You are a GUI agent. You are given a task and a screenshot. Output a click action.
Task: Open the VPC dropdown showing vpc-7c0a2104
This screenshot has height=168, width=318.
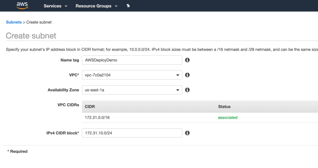pyautogui.click(x=132, y=75)
